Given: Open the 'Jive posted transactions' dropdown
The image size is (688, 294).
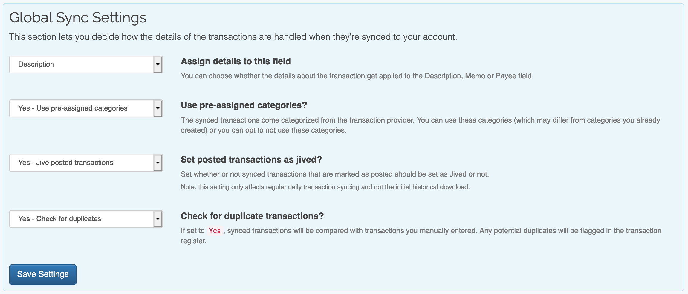Looking at the screenshot, I should point(81,163).
